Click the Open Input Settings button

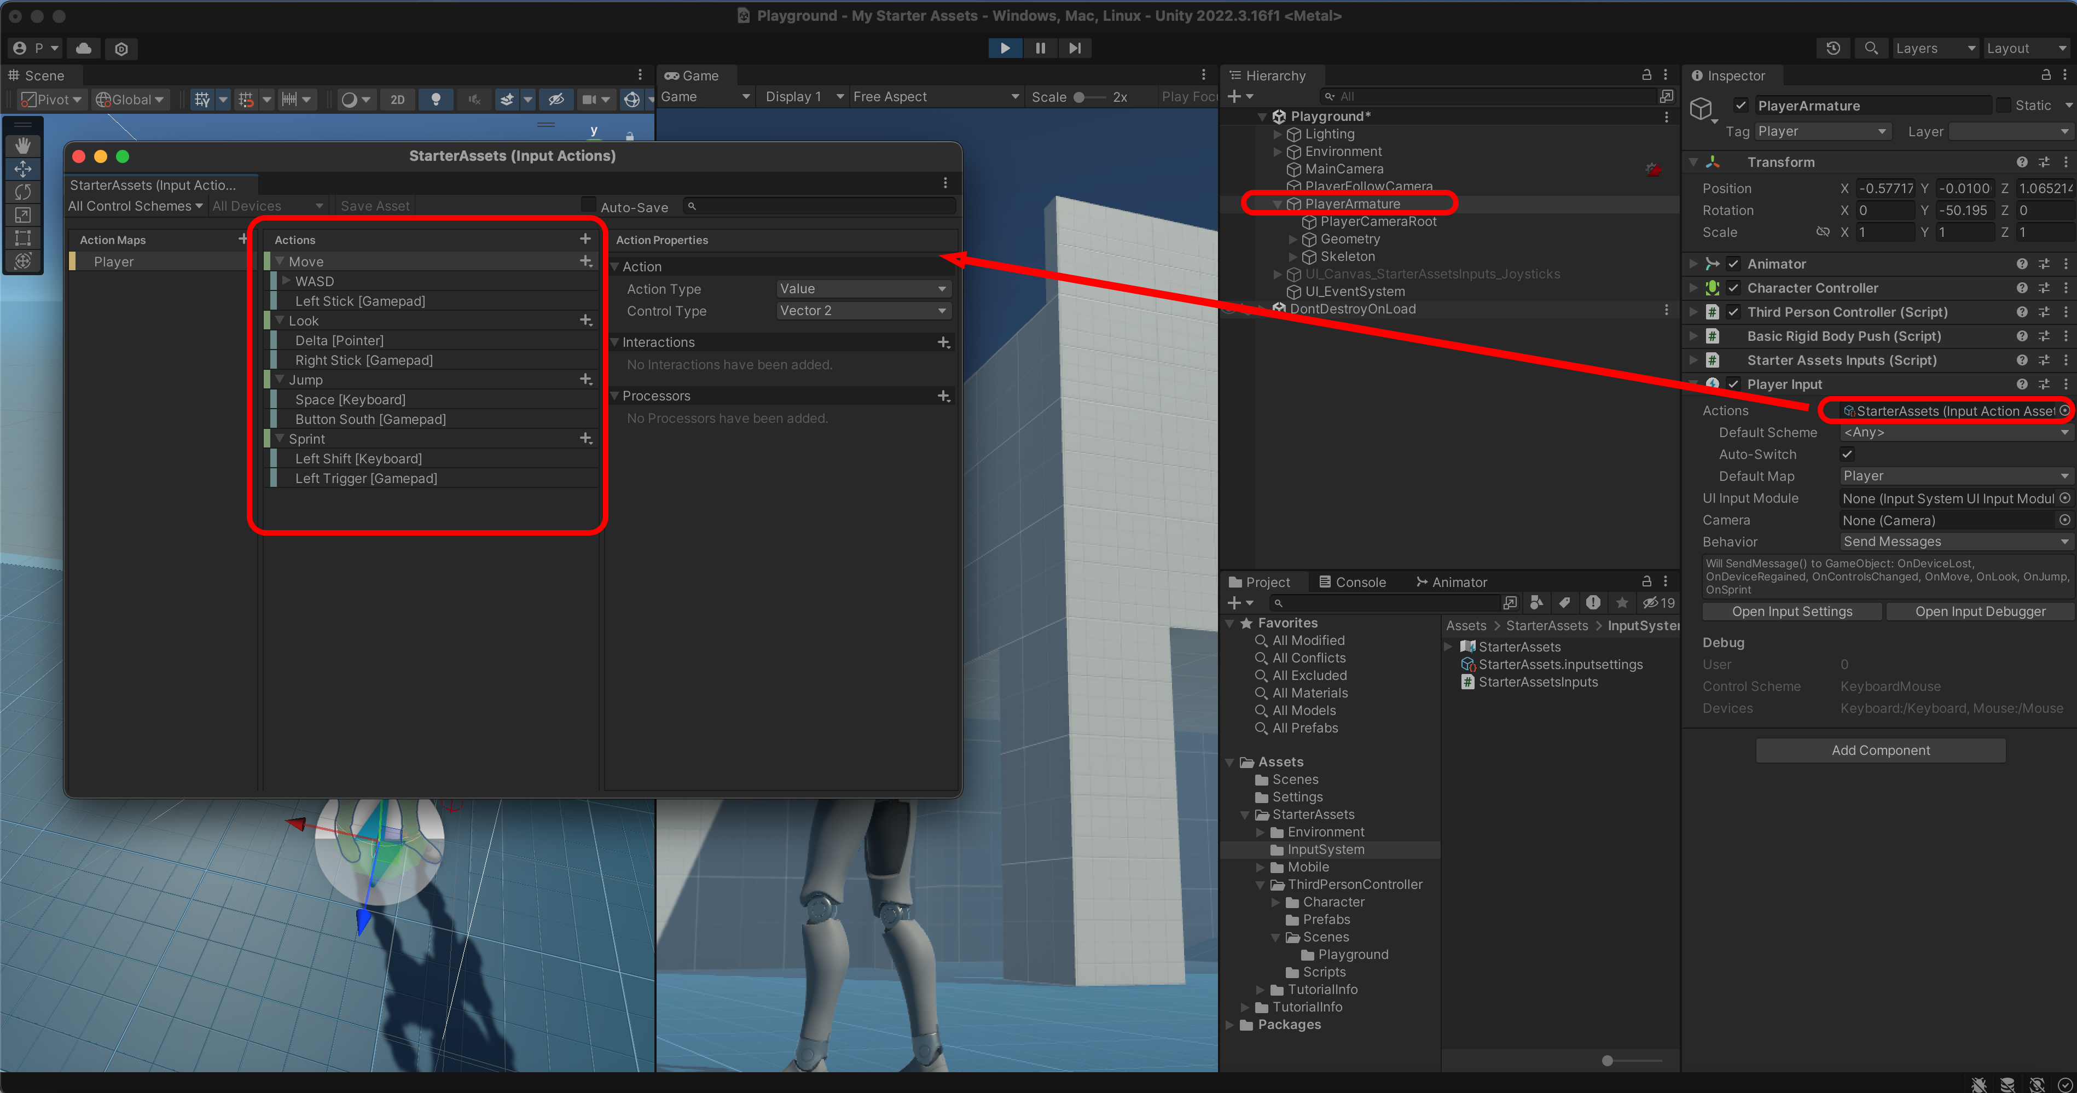pos(1791,612)
